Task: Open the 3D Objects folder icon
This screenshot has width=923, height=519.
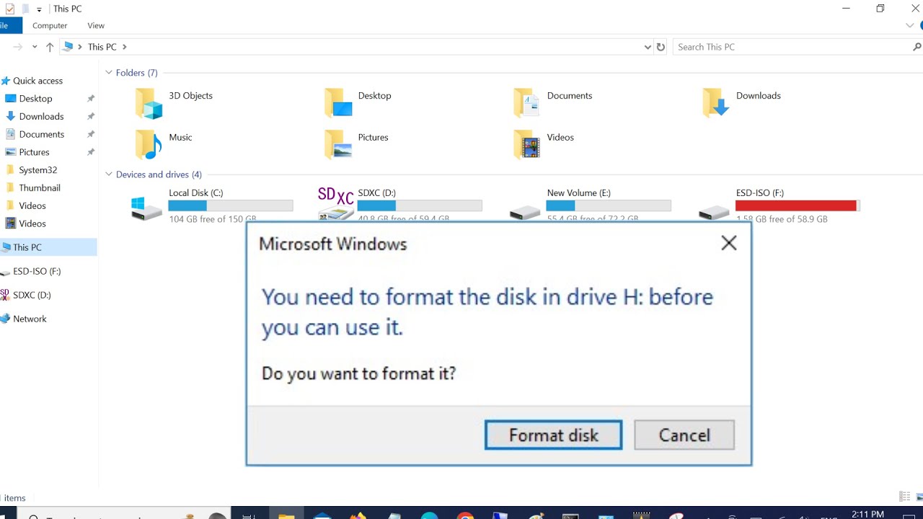Action: 149,103
